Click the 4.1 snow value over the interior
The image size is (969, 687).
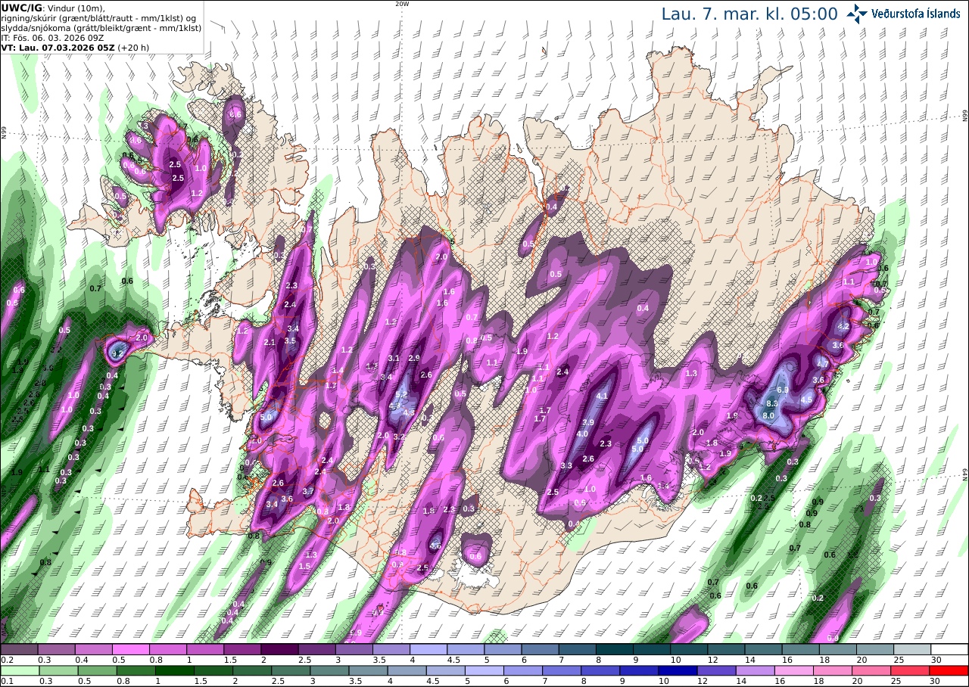click(x=603, y=396)
